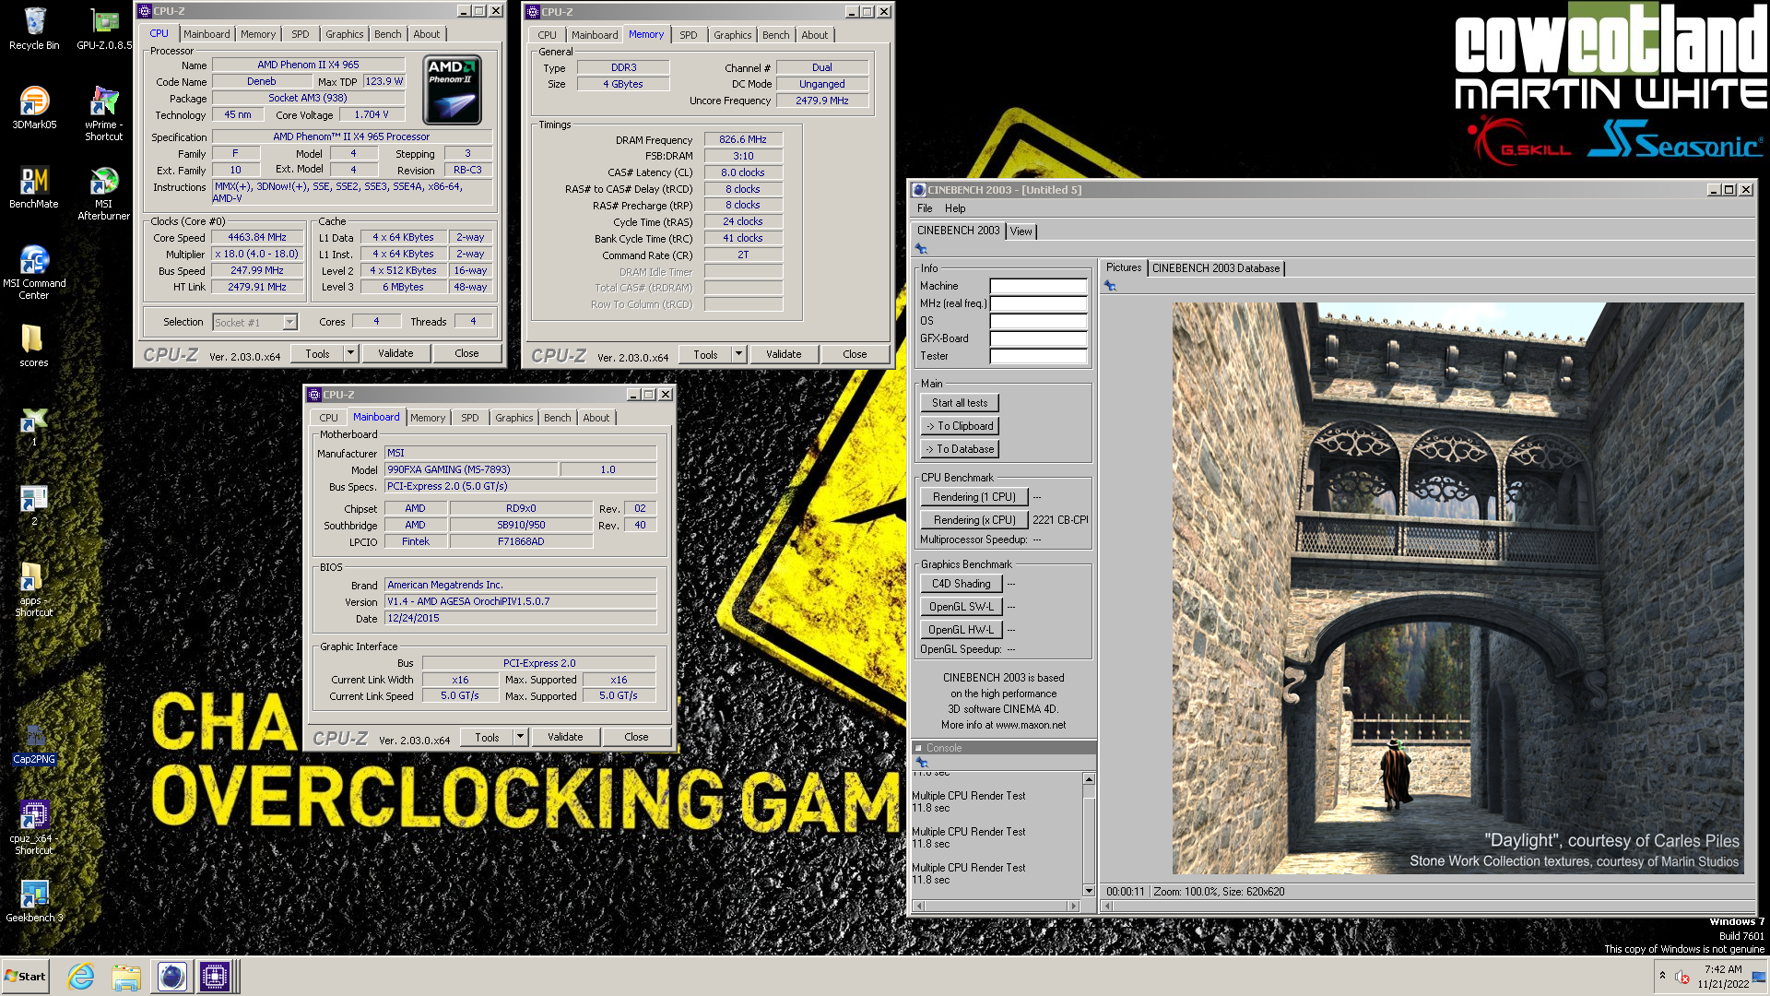Launch the 3DMark05 desktop icon
The height and width of the screenshot is (996, 1770).
coord(34,107)
